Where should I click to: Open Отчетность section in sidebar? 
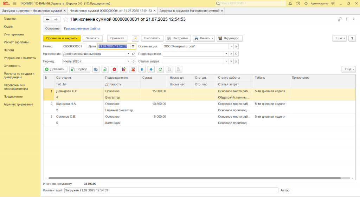(x=12, y=66)
